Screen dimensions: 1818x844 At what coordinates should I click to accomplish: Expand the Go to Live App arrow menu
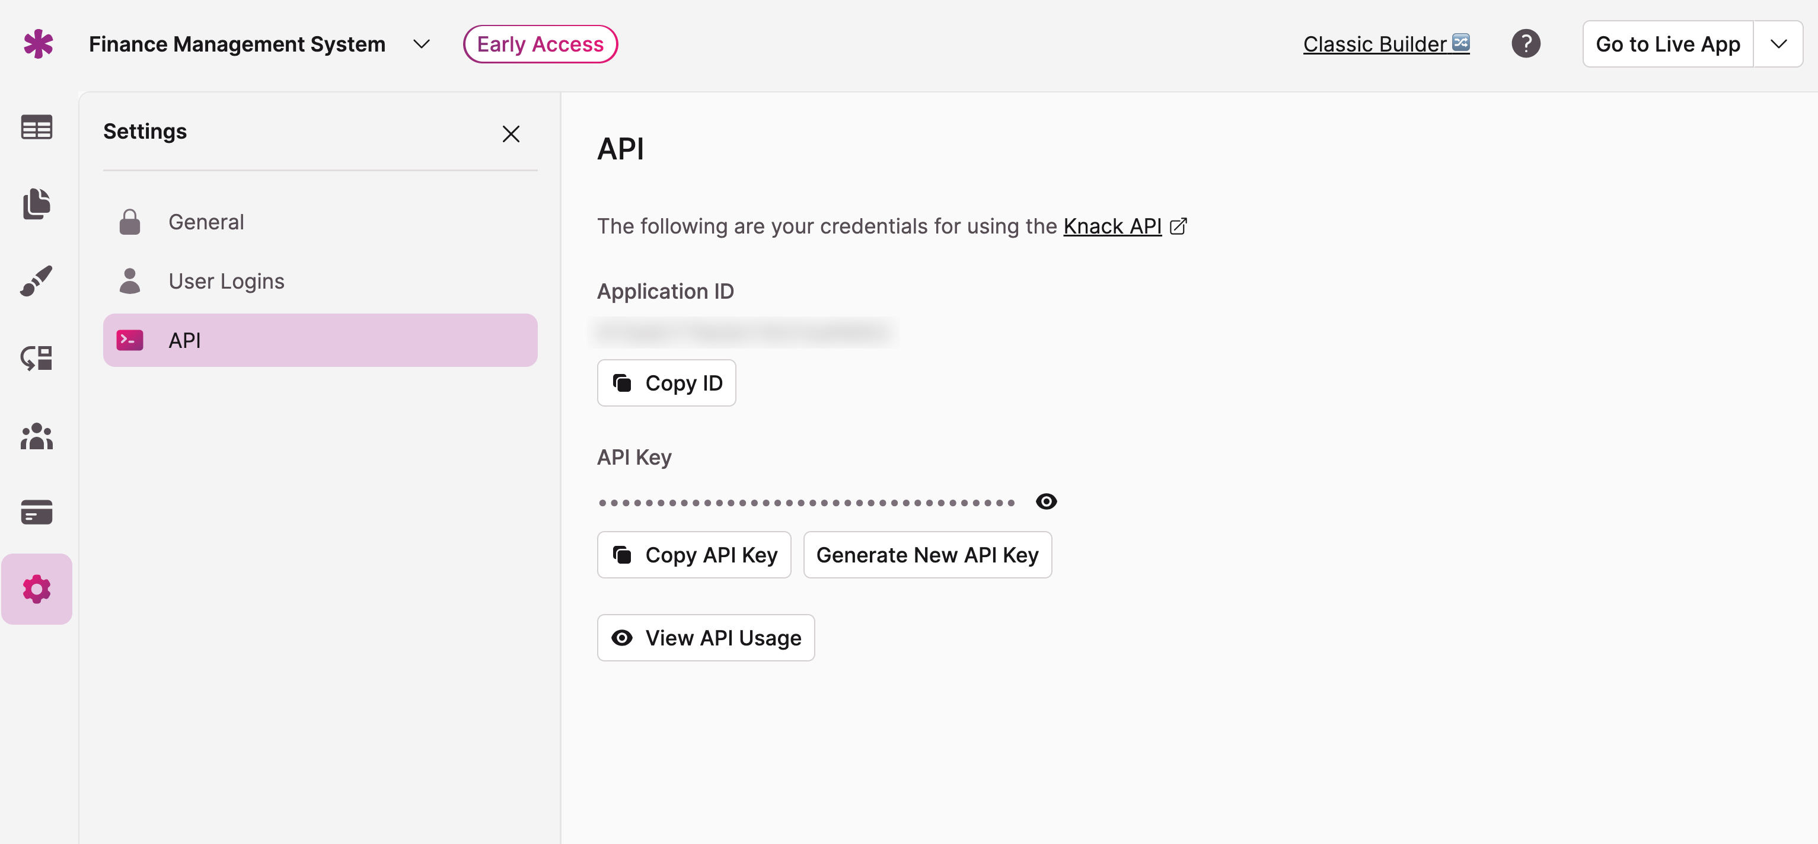click(x=1778, y=44)
